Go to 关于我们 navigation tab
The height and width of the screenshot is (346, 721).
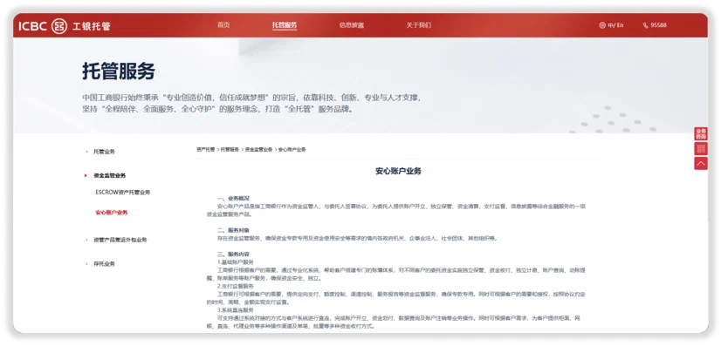(x=418, y=25)
